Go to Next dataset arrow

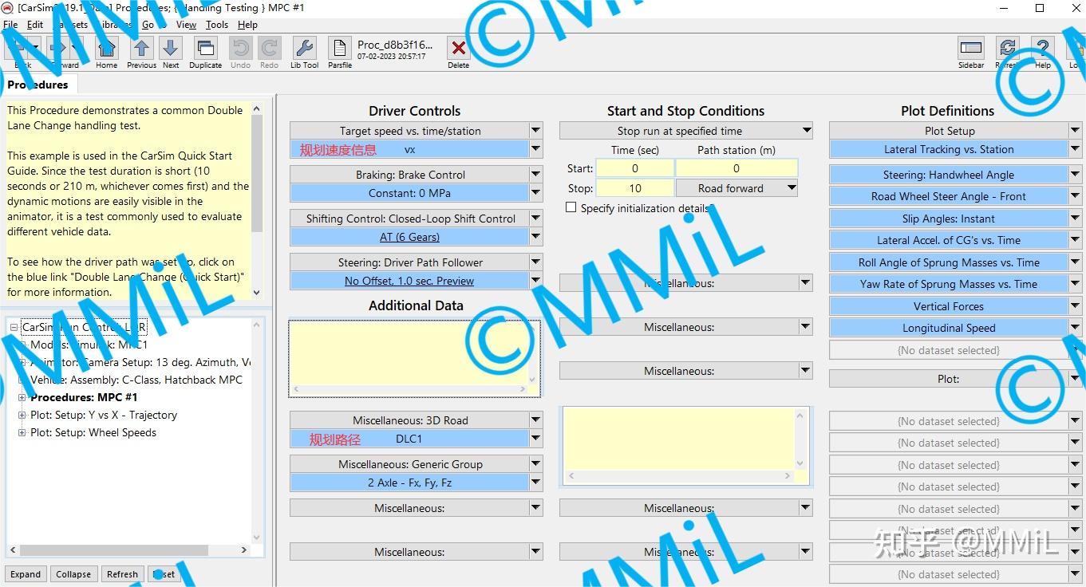pyautogui.click(x=171, y=49)
